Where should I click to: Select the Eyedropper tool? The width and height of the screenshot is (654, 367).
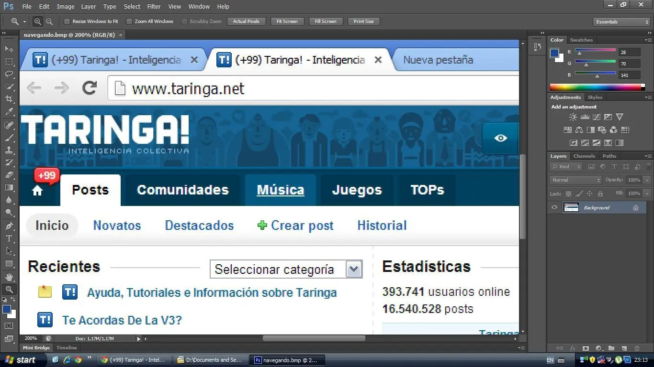tap(9, 111)
